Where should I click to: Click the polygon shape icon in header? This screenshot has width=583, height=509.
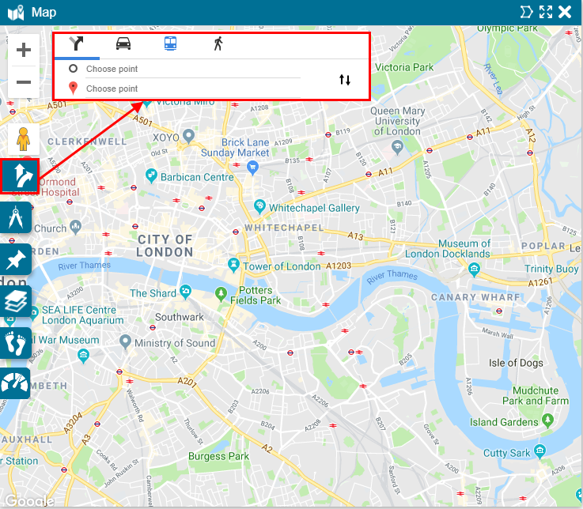(526, 12)
